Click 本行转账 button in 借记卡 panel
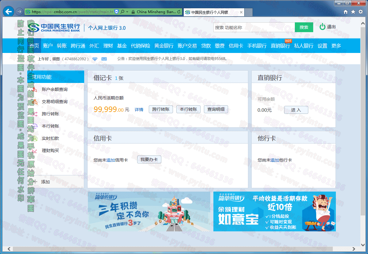The height and width of the screenshot is (254, 368). point(188,109)
